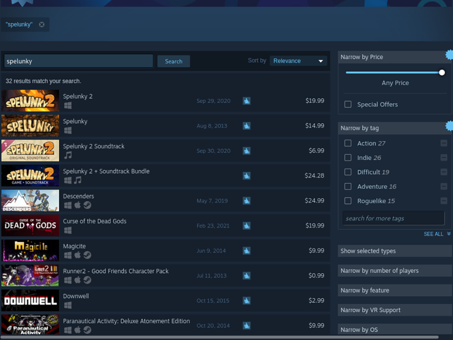The width and height of the screenshot is (453, 340).
Task: Remove the "spelunky" search term chip
Action: (x=42, y=24)
